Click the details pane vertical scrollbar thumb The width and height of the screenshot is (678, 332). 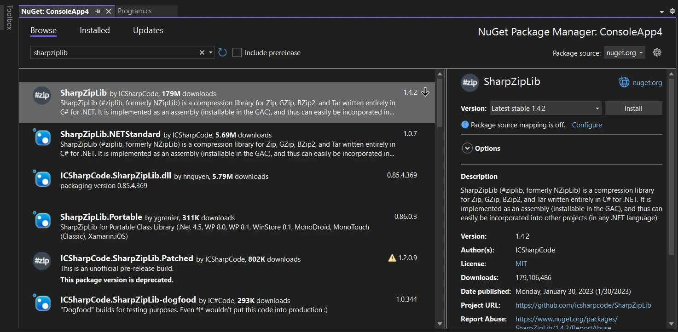click(672, 166)
